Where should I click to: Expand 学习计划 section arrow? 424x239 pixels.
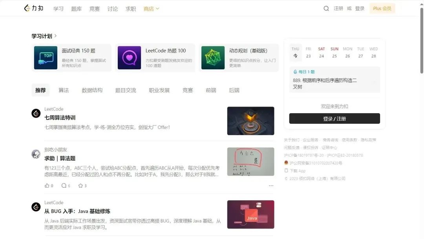click(55, 36)
